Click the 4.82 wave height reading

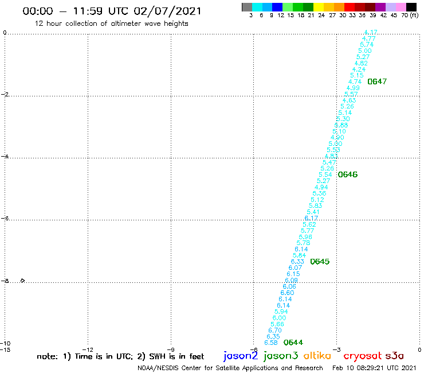click(361, 63)
